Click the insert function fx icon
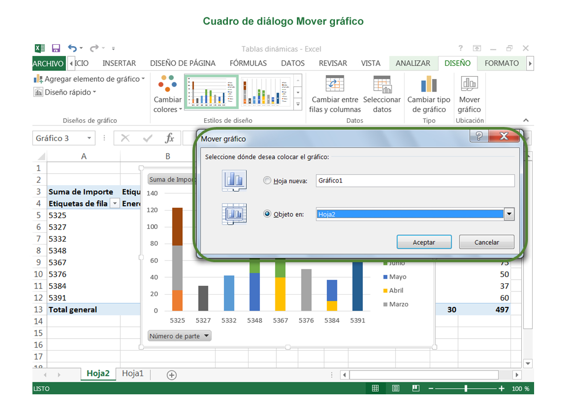This screenshot has width=566, height=401. (169, 138)
